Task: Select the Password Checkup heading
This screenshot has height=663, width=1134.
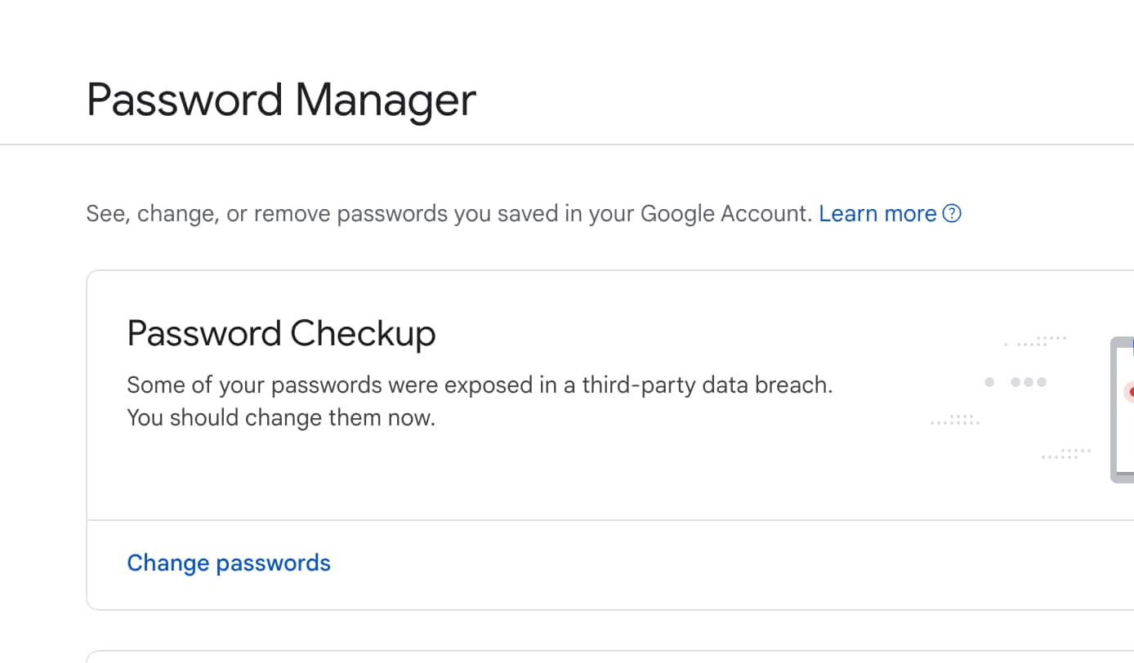Action: point(281,333)
